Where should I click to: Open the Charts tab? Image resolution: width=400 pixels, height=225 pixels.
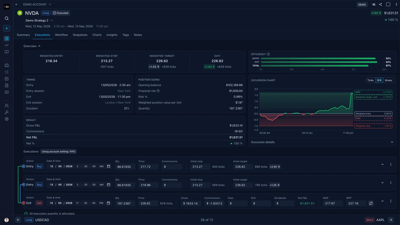97,35
